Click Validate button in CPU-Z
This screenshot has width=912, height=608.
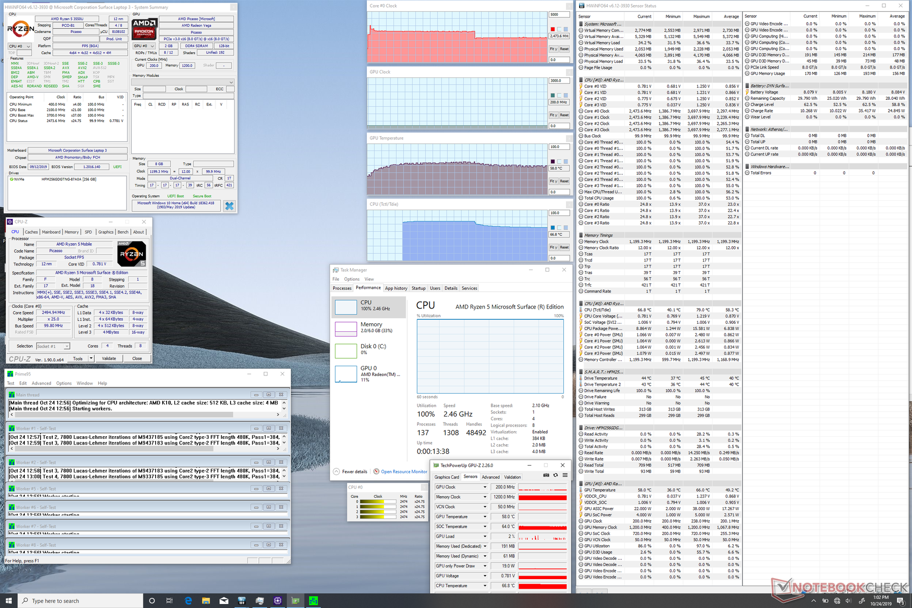point(109,359)
